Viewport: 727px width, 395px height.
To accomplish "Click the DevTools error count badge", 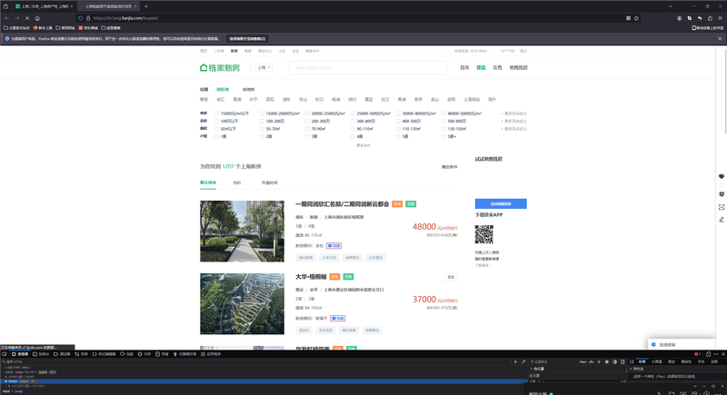I will tap(697, 354).
